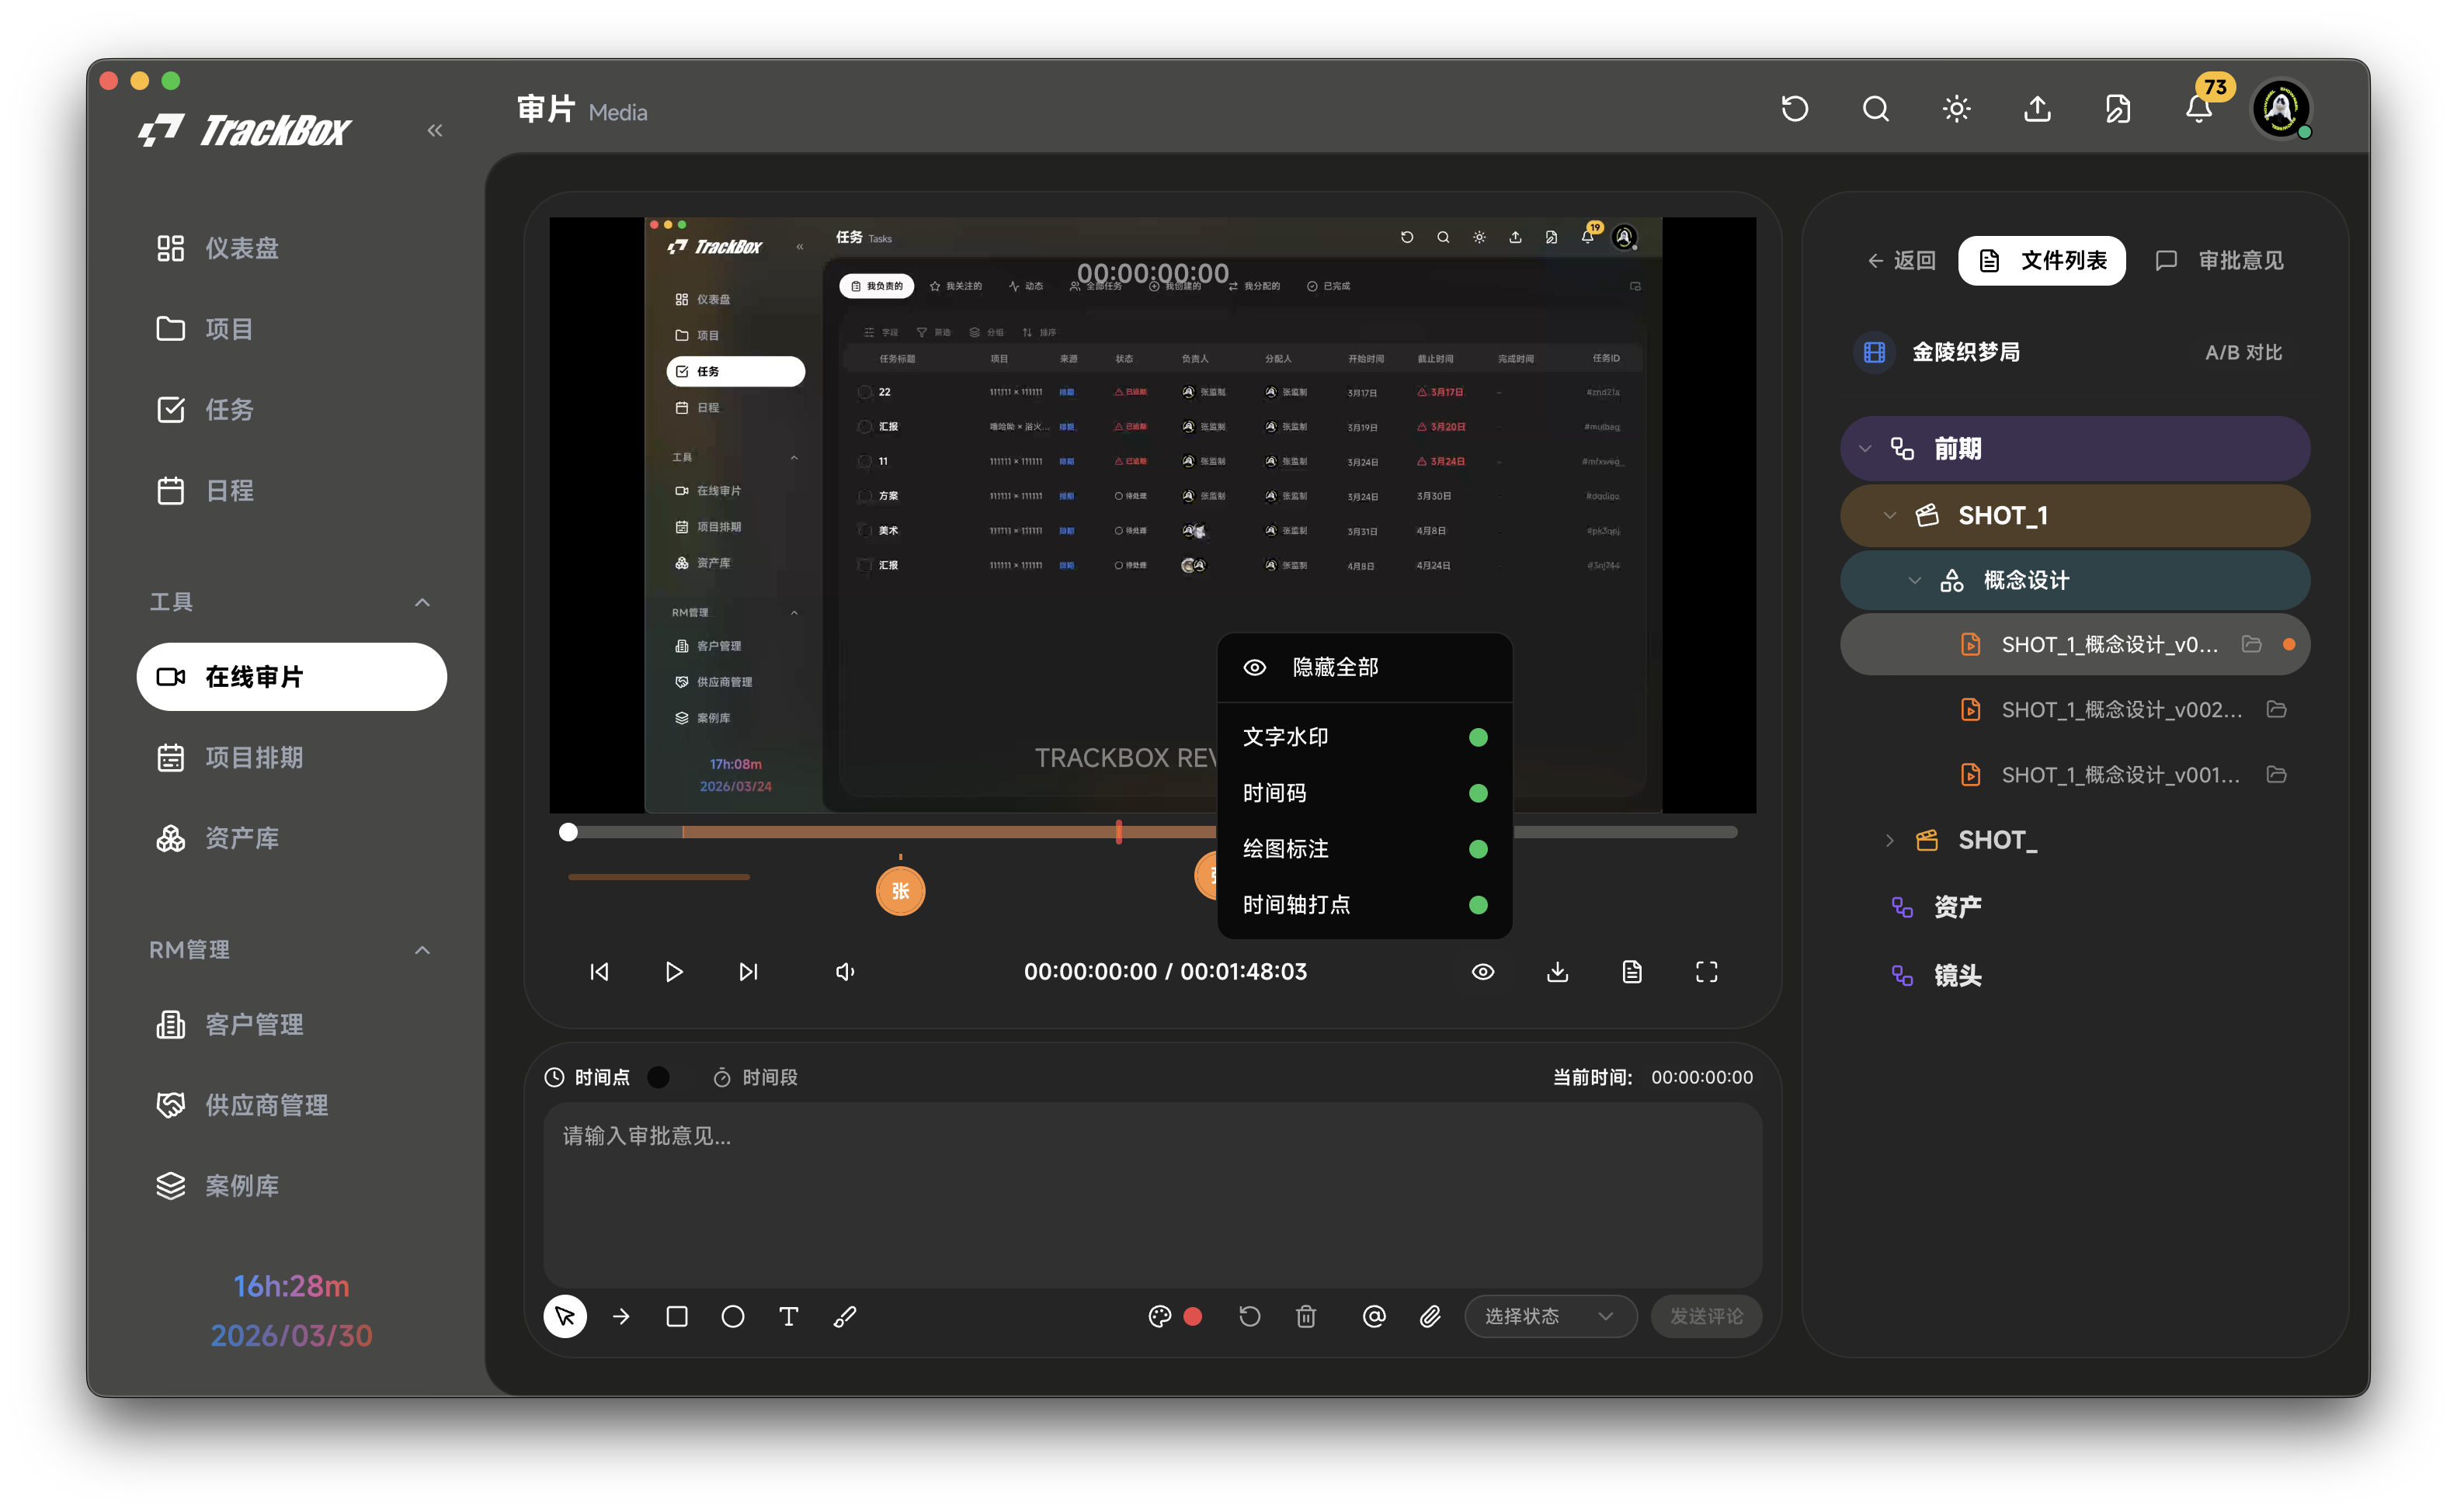Delete annotations with trash icon
Screen dimensions: 2457x1512
1305,1316
